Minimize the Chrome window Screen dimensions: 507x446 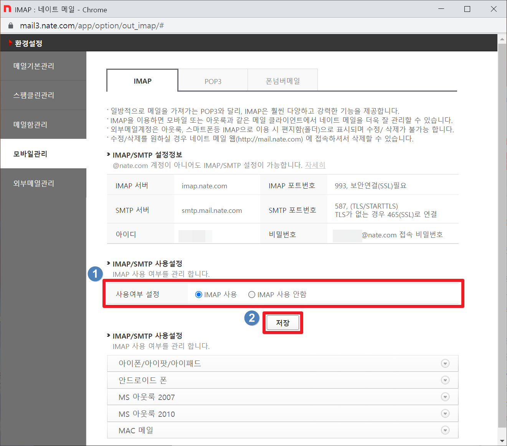point(441,9)
